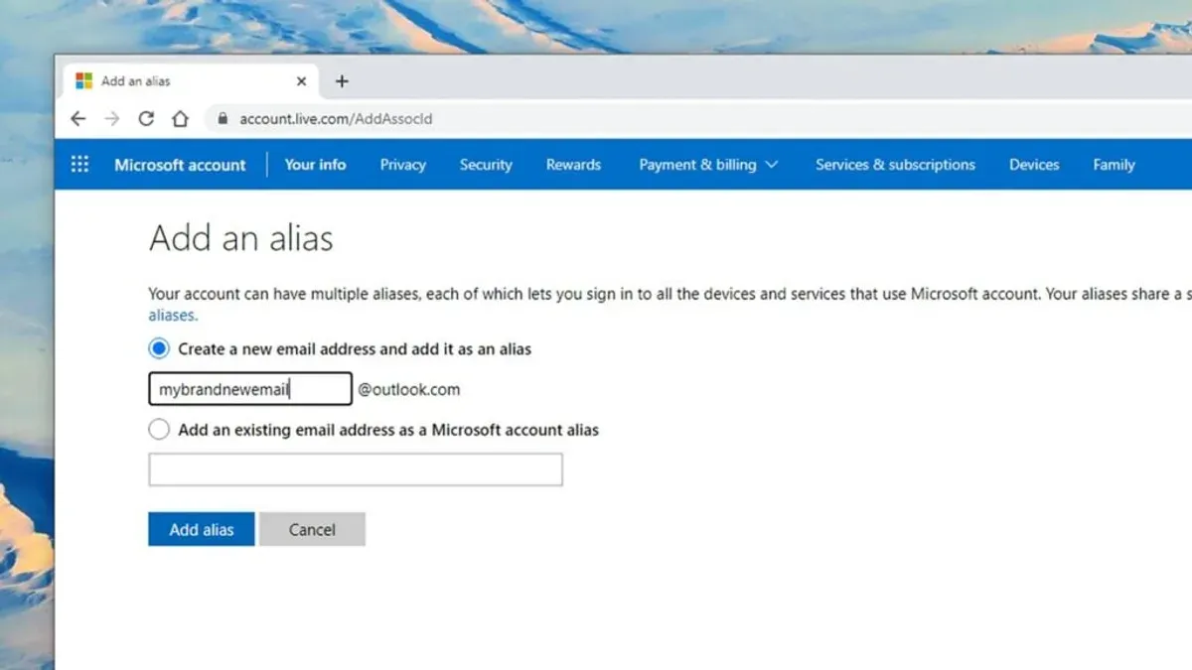The image size is (1192, 670).
Task: Select 'Create a new email address' radio button
Action: [159, 348]
